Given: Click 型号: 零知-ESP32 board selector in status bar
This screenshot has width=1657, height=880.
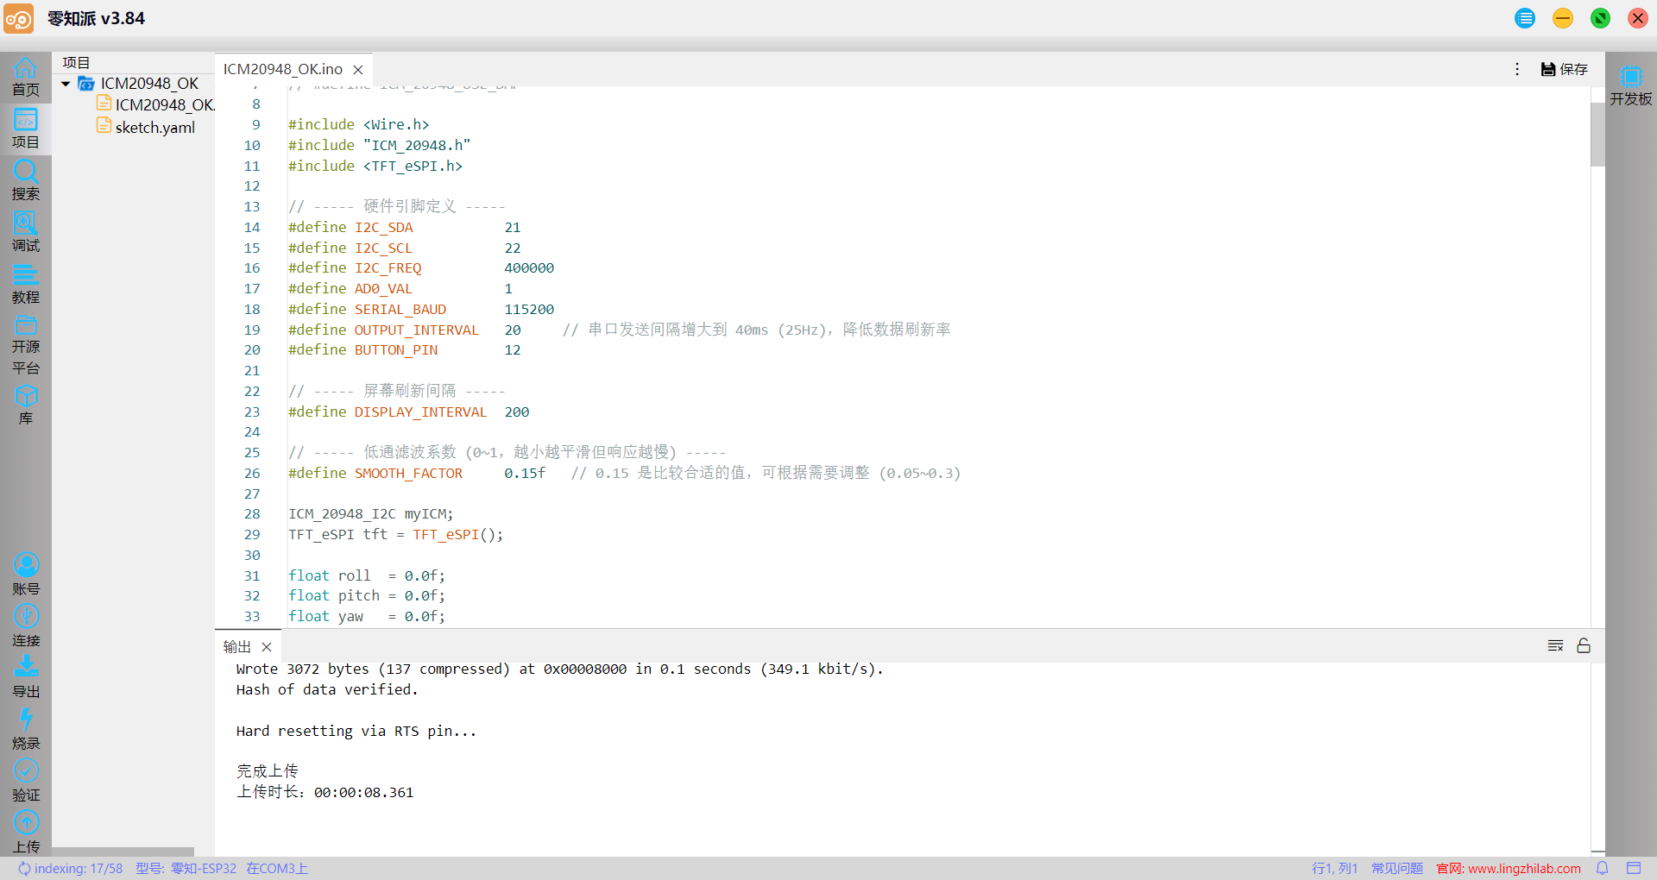Looking at the screenshot, I should [x=186, y=869].
